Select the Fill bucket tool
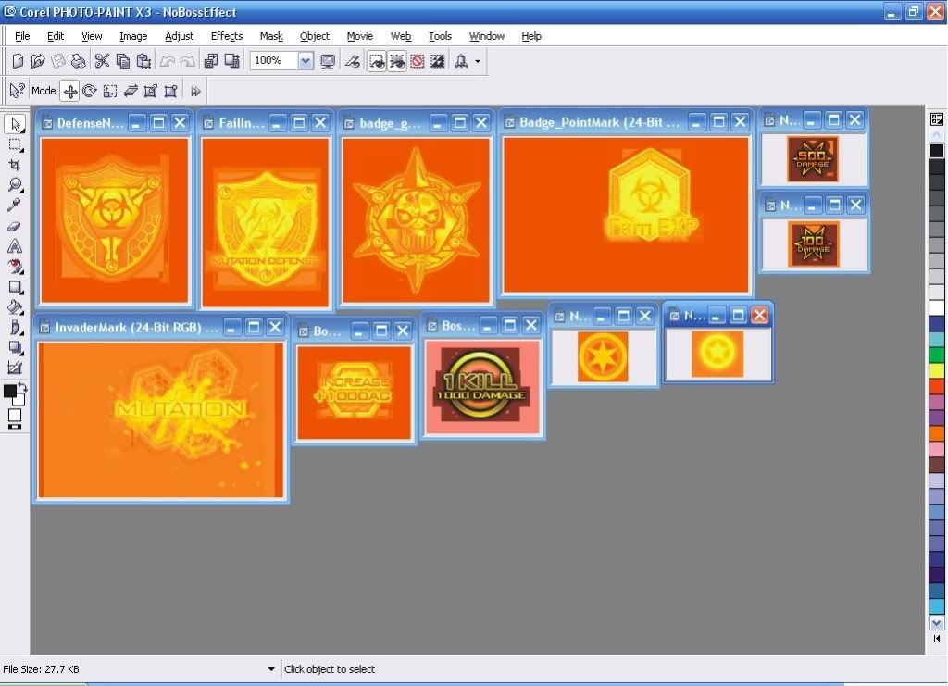 (x=15, y=306)
